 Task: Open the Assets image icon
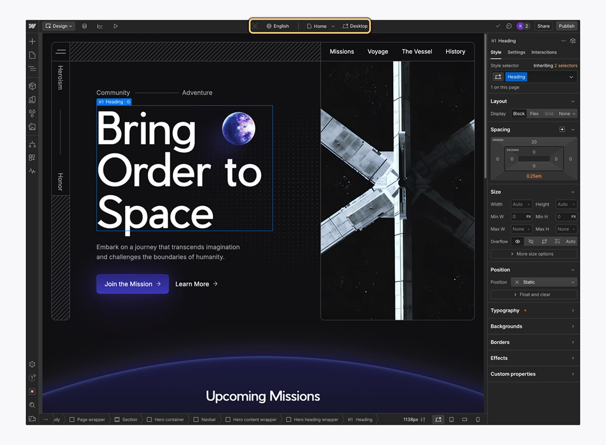click(32, 127)
